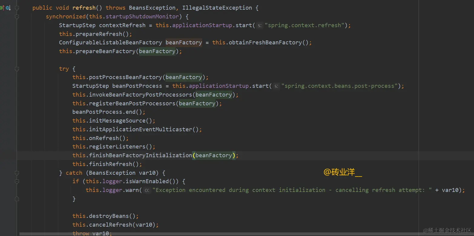
Task: Click the postProcessBeanFactory call
Action: (x=125, y=77)
